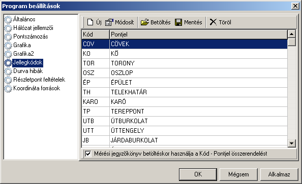
Task: Click gear icon beside Pontszámozás
Action: coord(8,36)
